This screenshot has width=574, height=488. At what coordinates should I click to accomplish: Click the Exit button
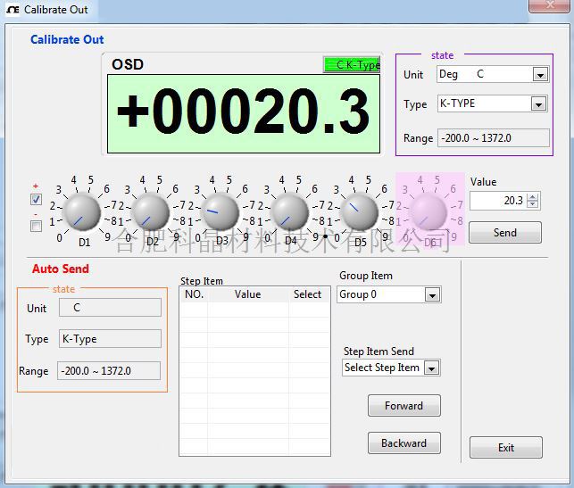point(506,448)
